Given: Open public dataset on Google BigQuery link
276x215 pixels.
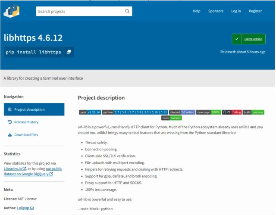Looking at the screenshot, I should coord(33,171).
